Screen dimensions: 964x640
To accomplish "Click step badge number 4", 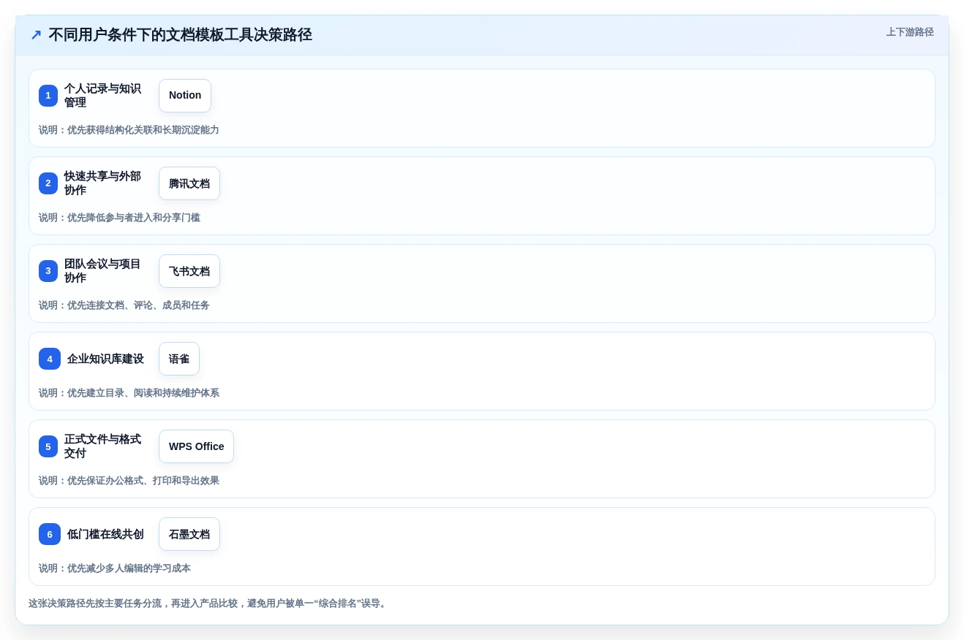I will pyautogui.click(x=50, y=359).
